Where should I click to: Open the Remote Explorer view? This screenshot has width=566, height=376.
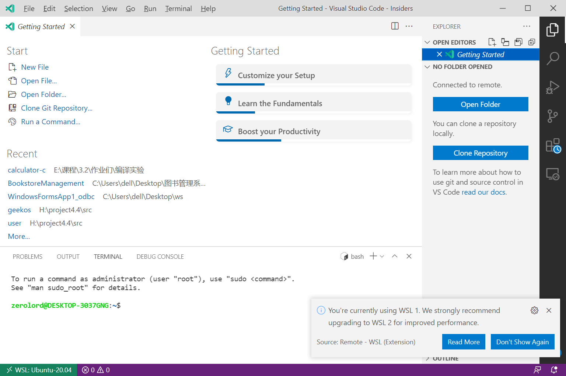(553, 174)
